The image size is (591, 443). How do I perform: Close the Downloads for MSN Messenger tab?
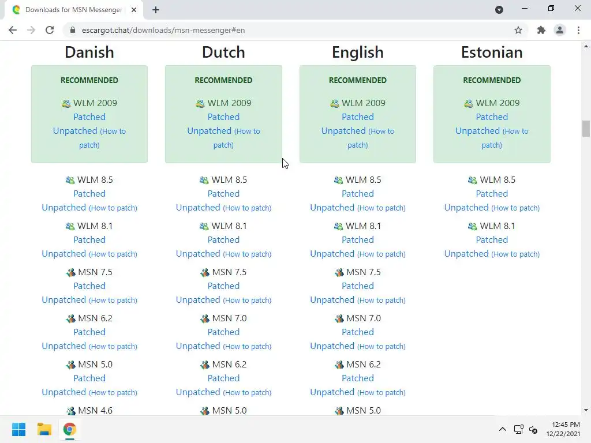[134, 10]
